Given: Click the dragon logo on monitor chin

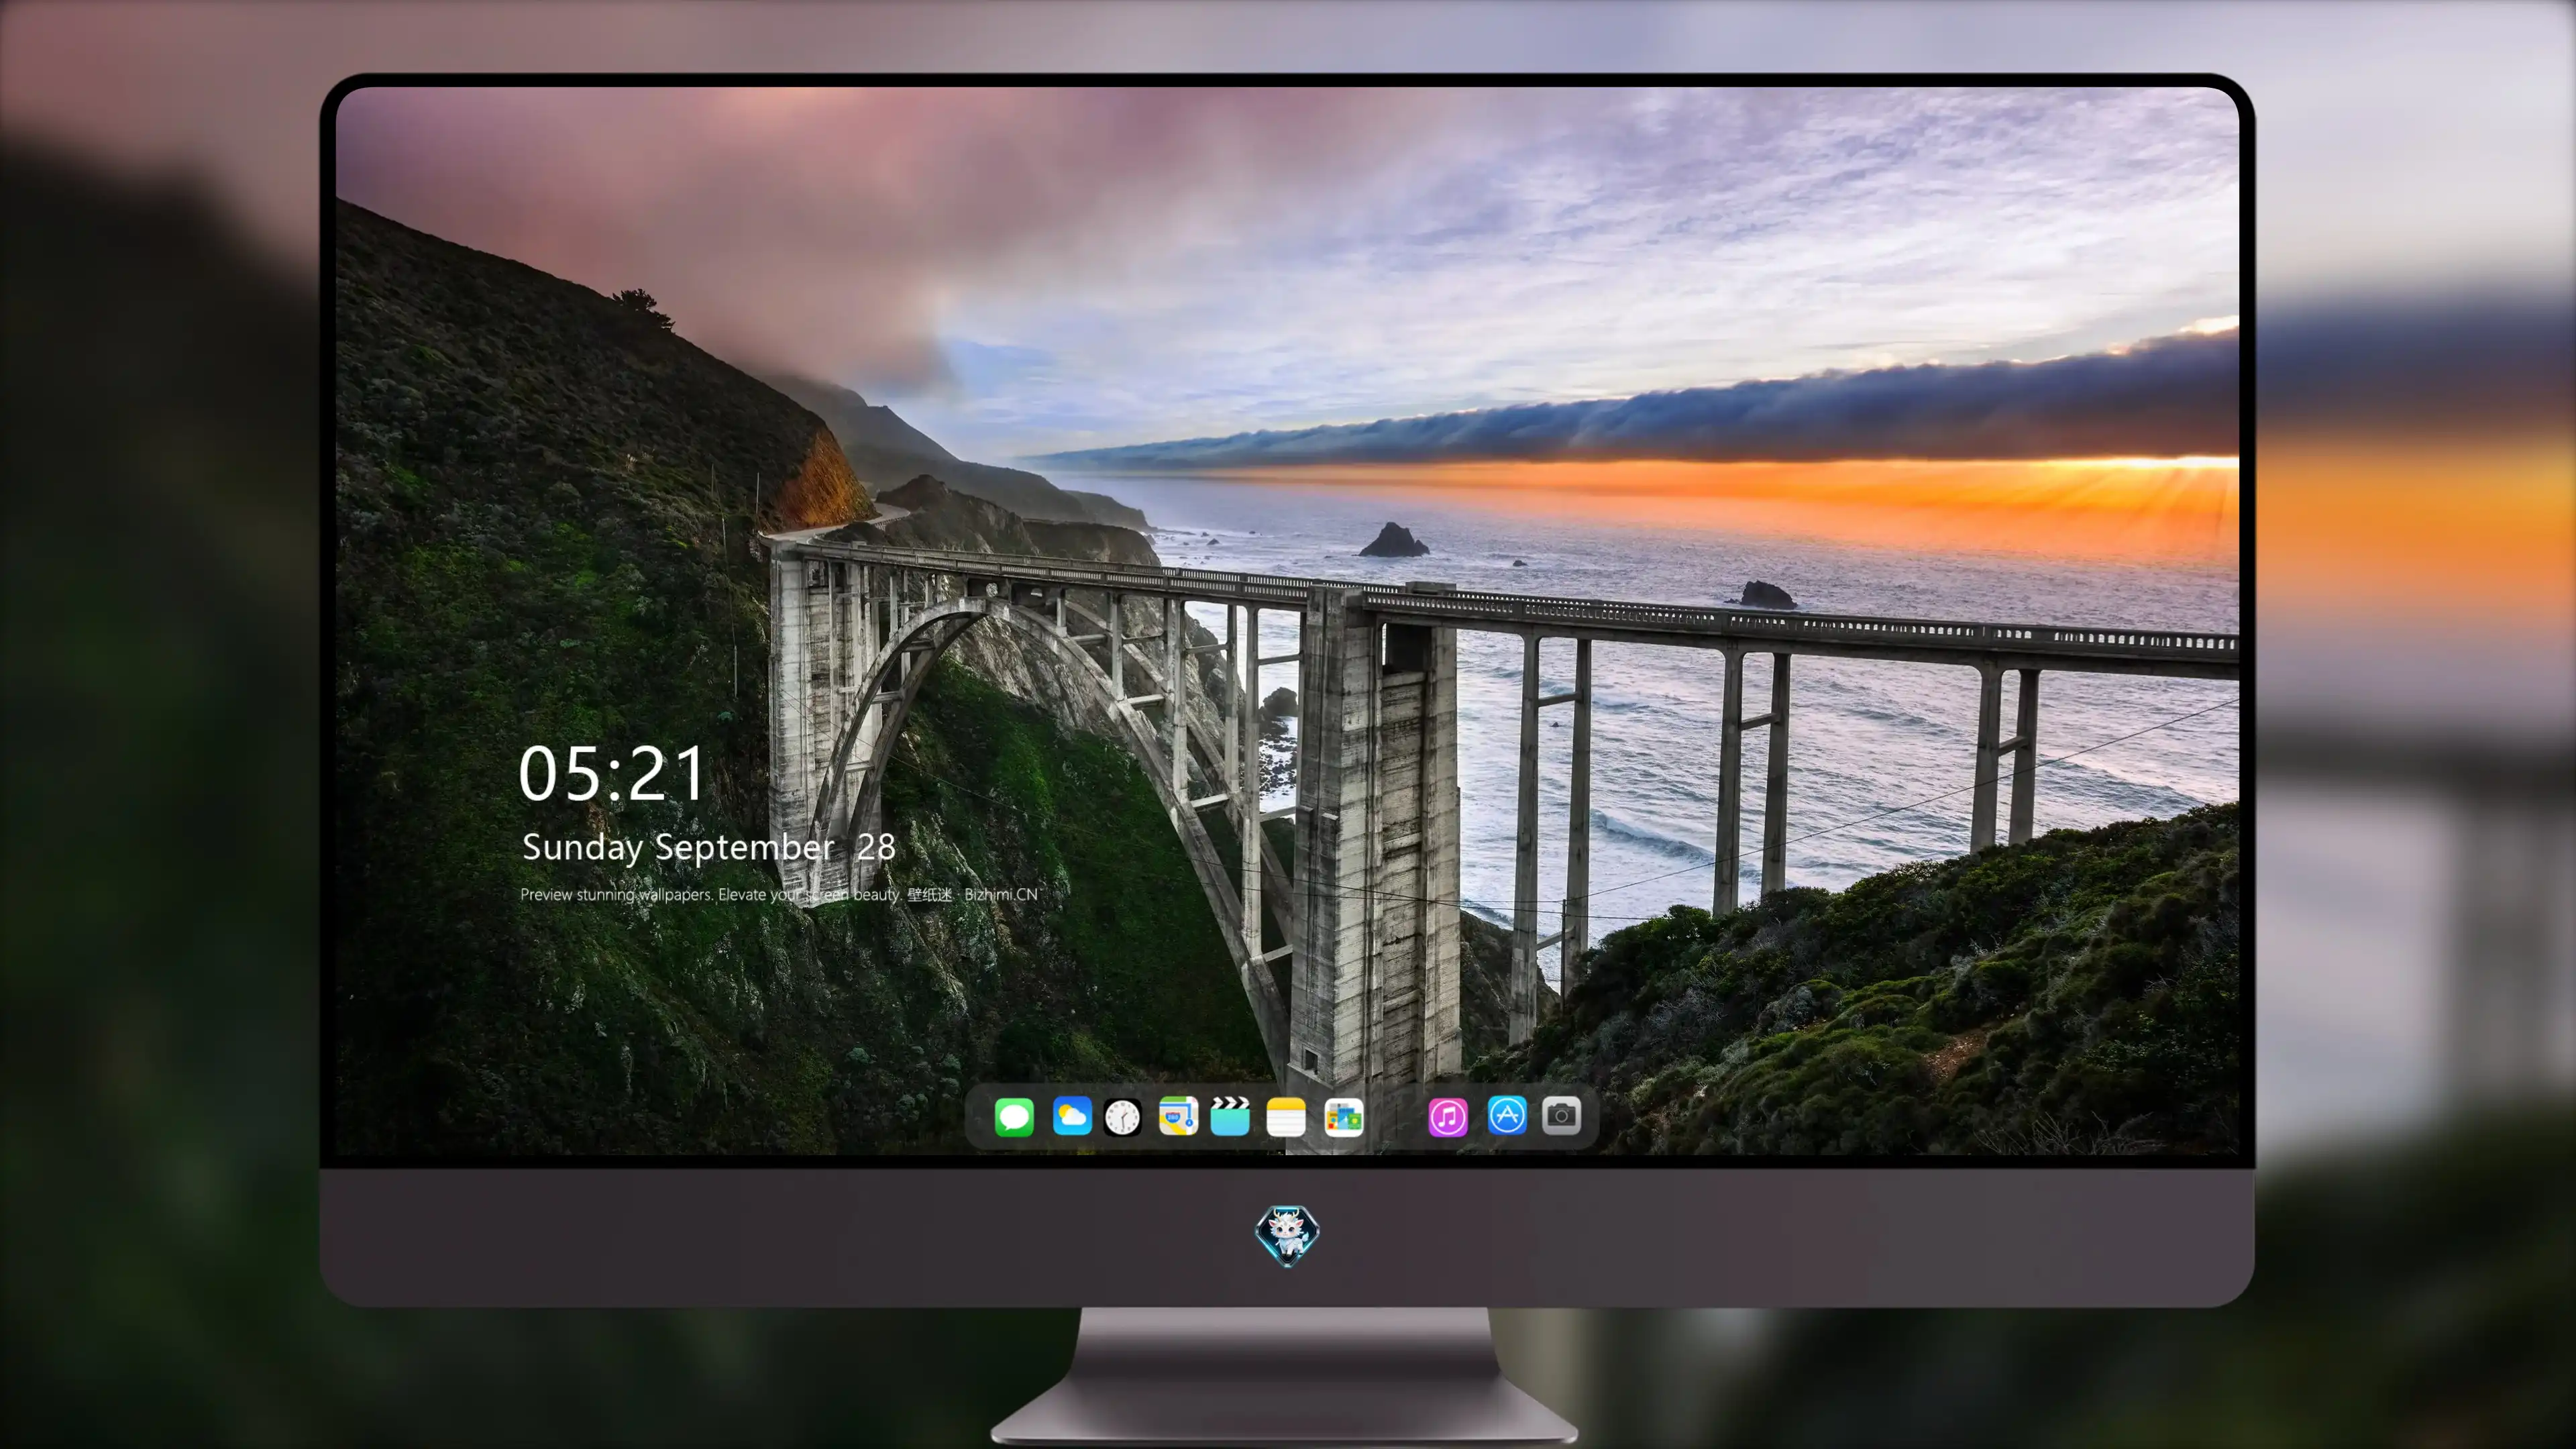Looking at the screenshot, I should click(x=1287, y=1235).
